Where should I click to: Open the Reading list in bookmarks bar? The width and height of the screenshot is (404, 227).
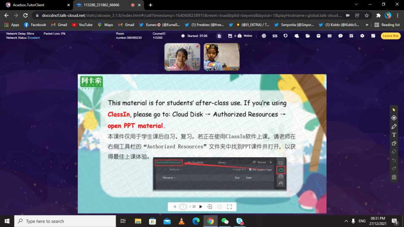387,25
